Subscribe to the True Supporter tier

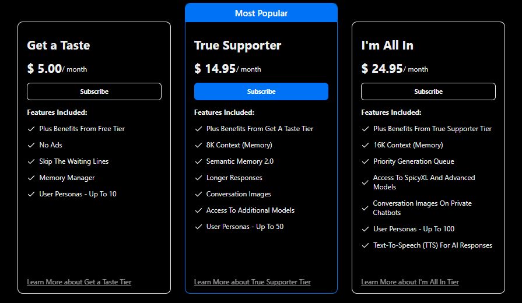pyautogui.click(x=261, y=91)
